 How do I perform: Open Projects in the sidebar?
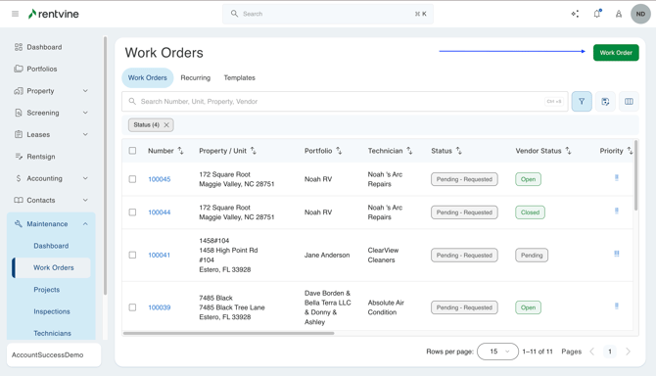[x=46, y=290]
